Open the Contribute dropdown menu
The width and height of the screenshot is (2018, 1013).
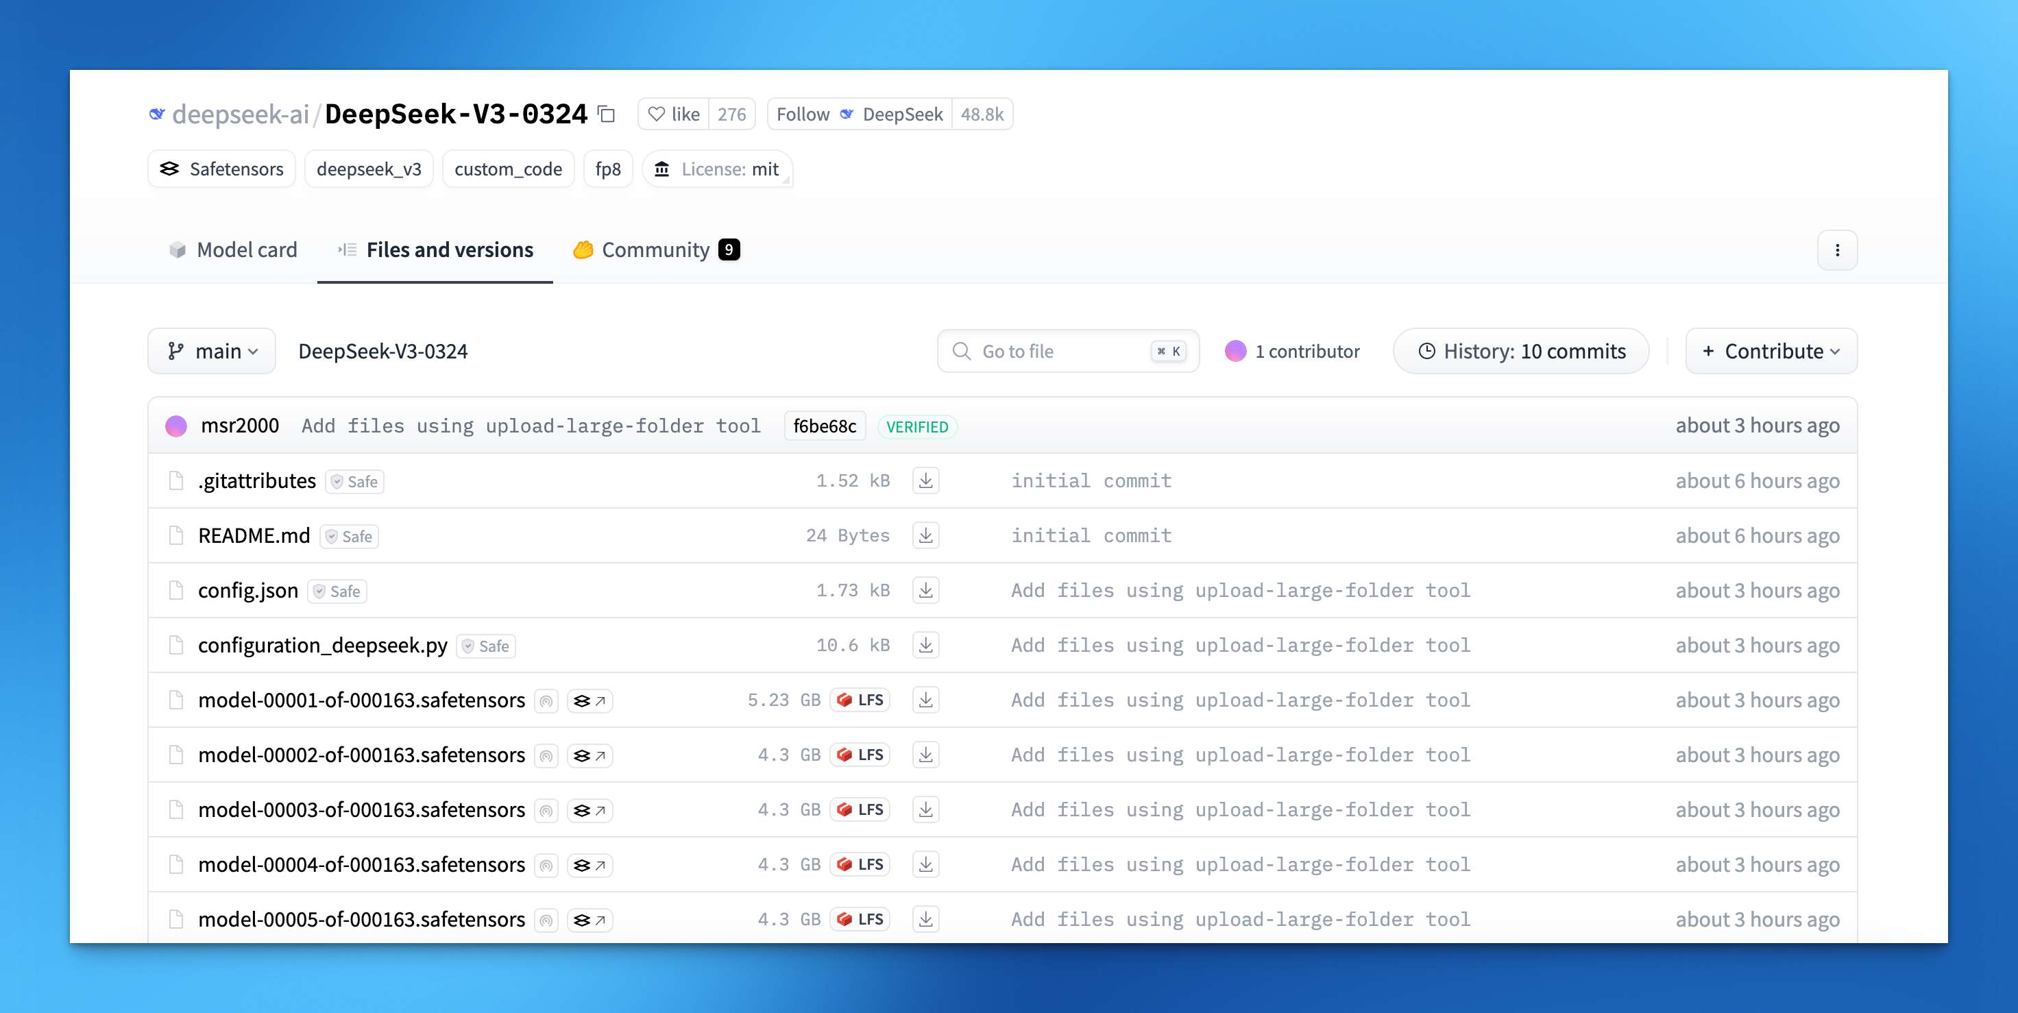pyautogui.click(x=1771, y=351)
